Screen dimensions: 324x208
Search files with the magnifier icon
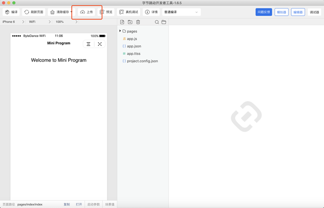157,22
